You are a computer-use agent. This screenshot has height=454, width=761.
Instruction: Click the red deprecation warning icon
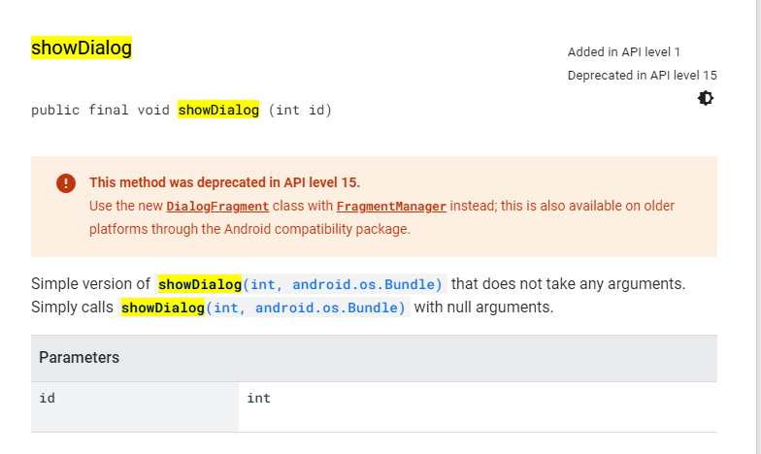click(66, 183)
